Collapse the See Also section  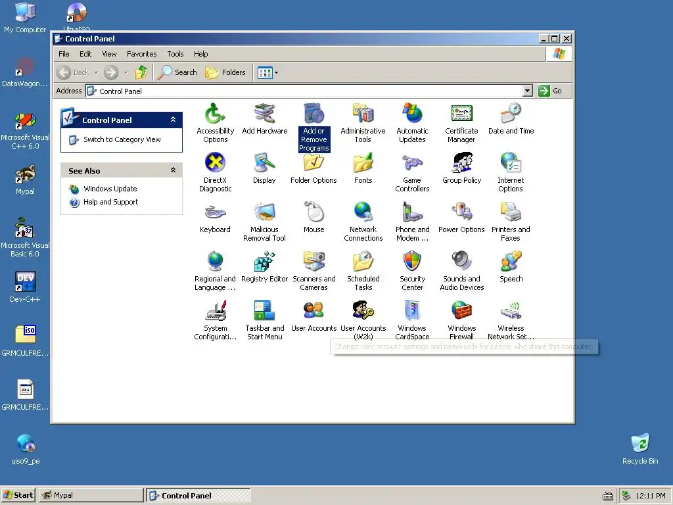pos(173,170)
